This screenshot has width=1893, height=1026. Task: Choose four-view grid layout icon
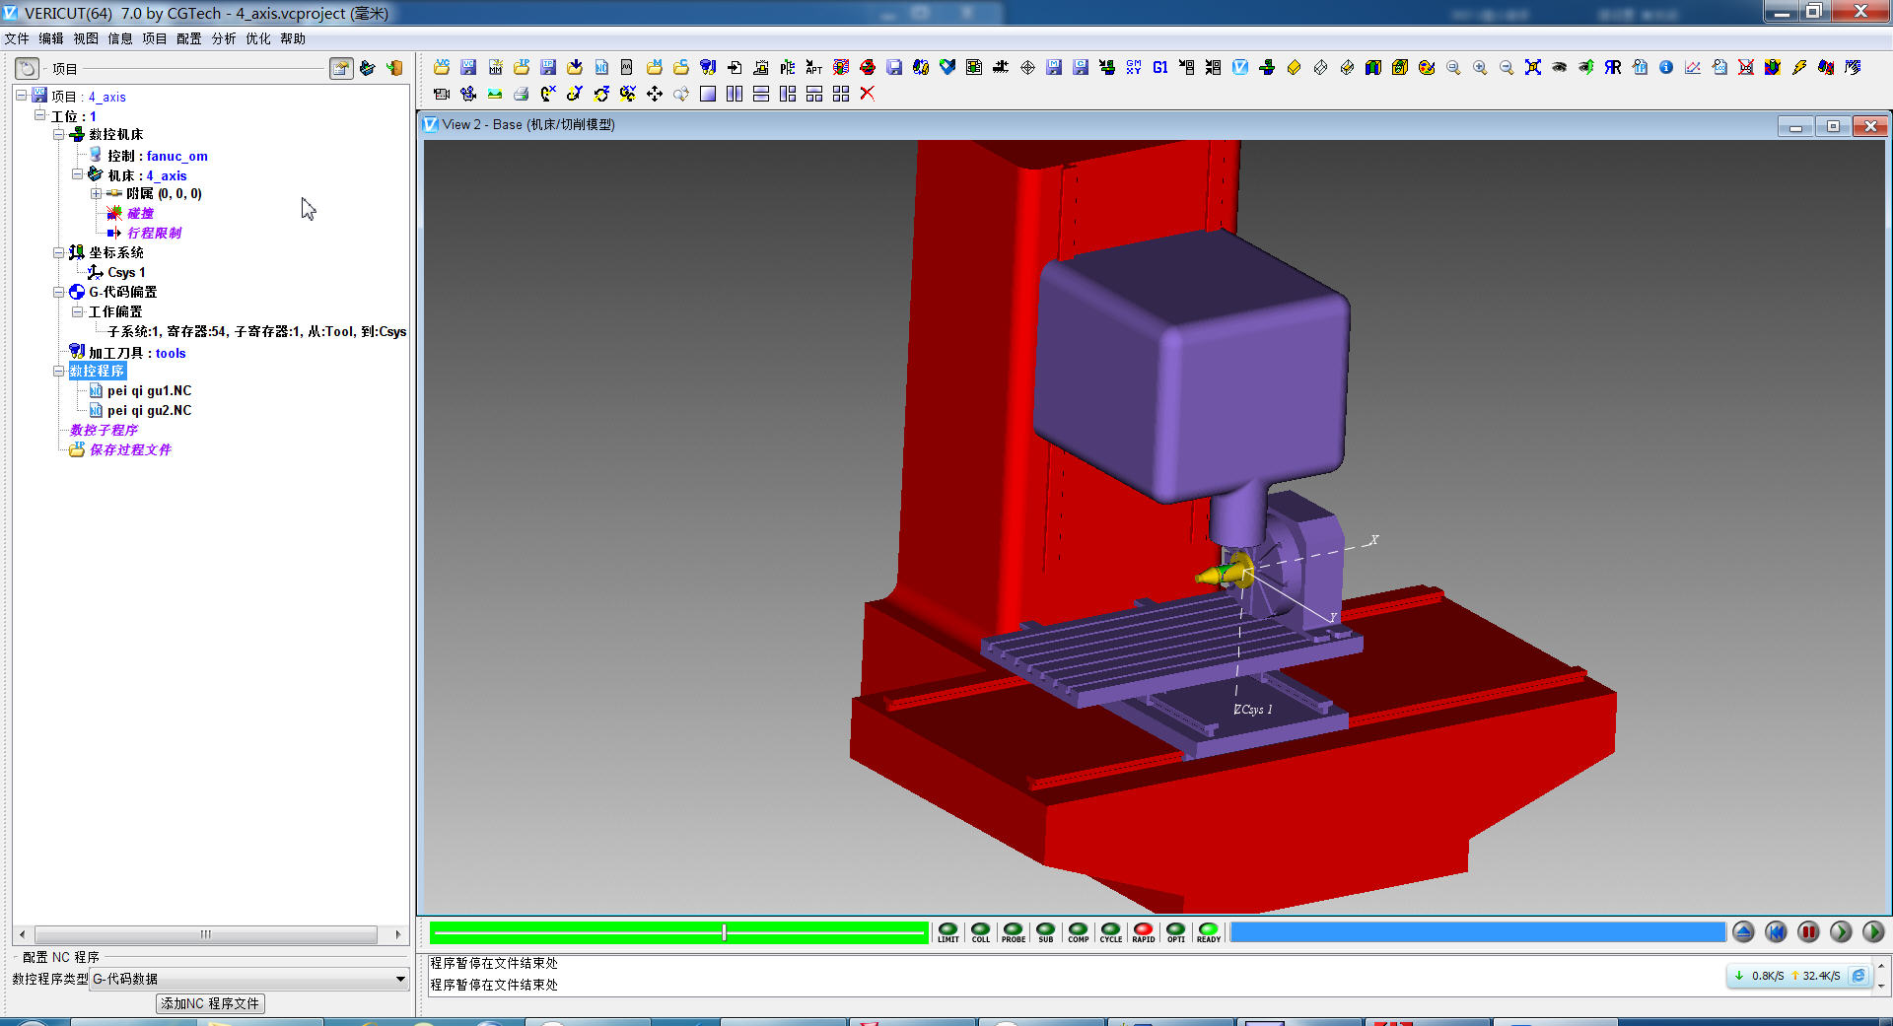841,94
